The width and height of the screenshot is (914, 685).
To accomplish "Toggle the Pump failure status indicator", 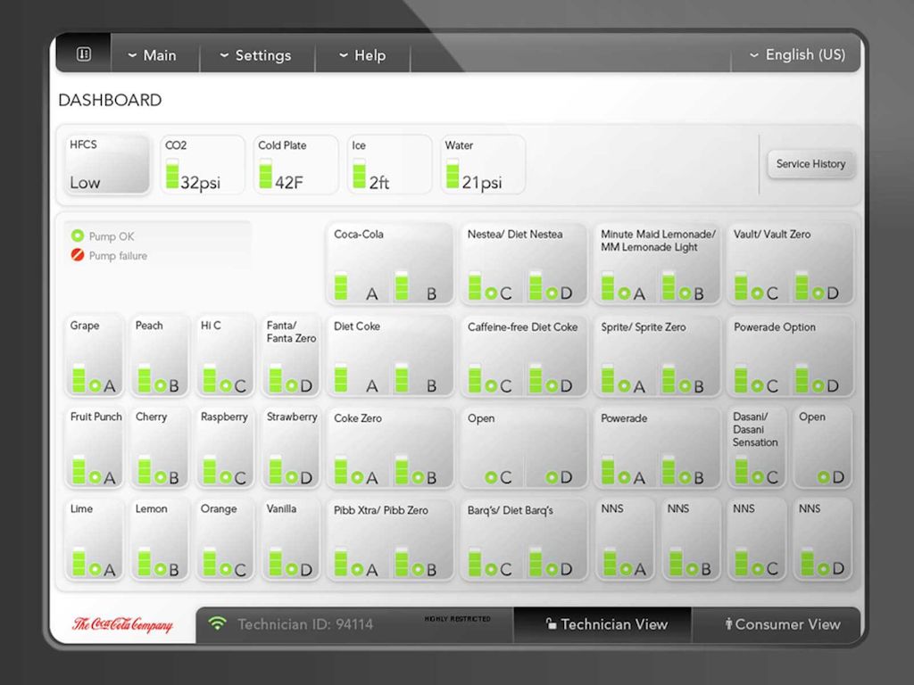I will pos(75,256).
